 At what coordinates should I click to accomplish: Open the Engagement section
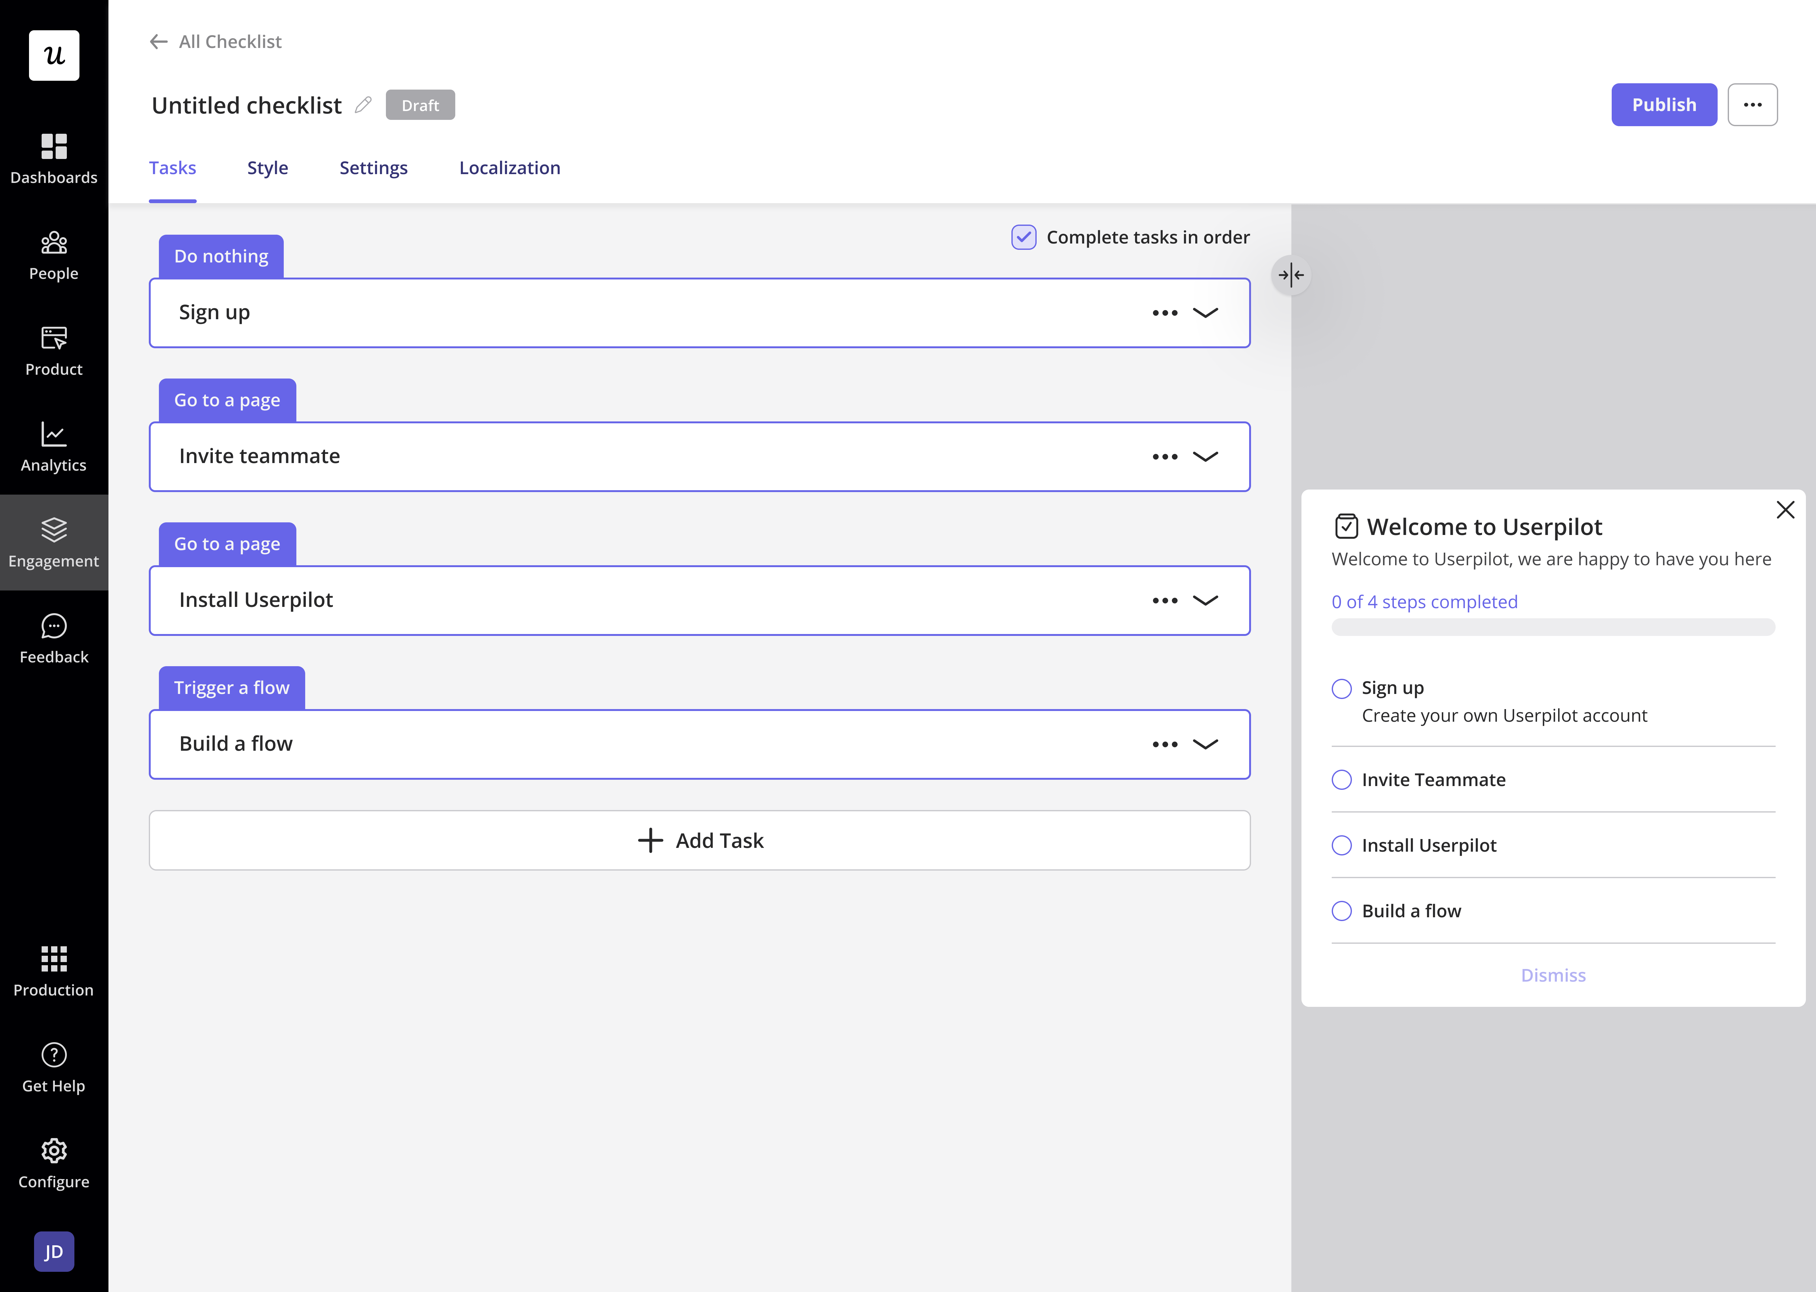[x=54, y=543]
